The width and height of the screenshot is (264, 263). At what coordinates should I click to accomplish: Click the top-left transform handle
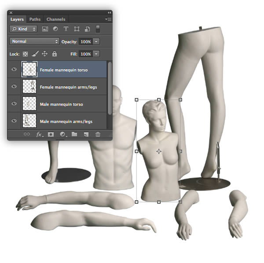[x=137, y=100]
